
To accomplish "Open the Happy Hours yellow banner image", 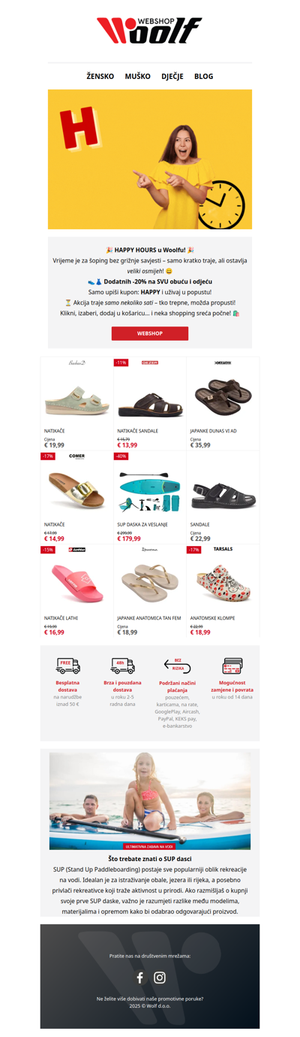I will click(x=150, y=159).
